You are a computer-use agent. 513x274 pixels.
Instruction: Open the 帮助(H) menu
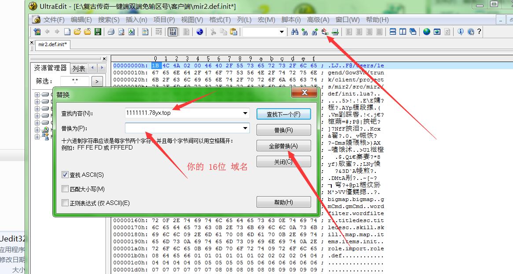(377, 20)
